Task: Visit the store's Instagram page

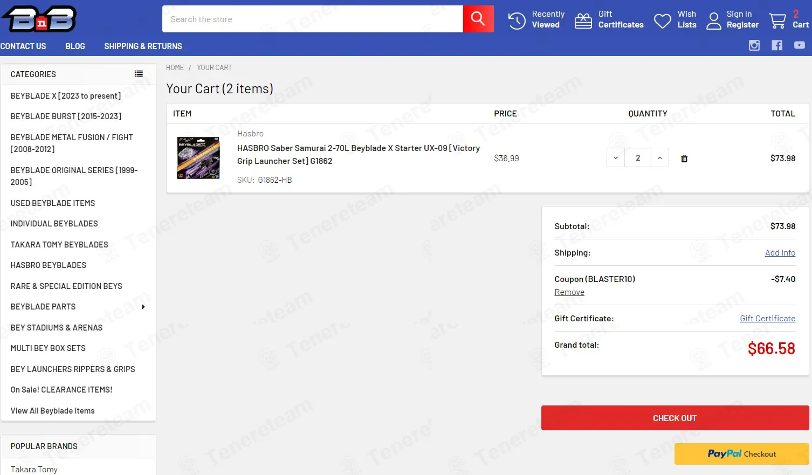Action: (754, 45)
